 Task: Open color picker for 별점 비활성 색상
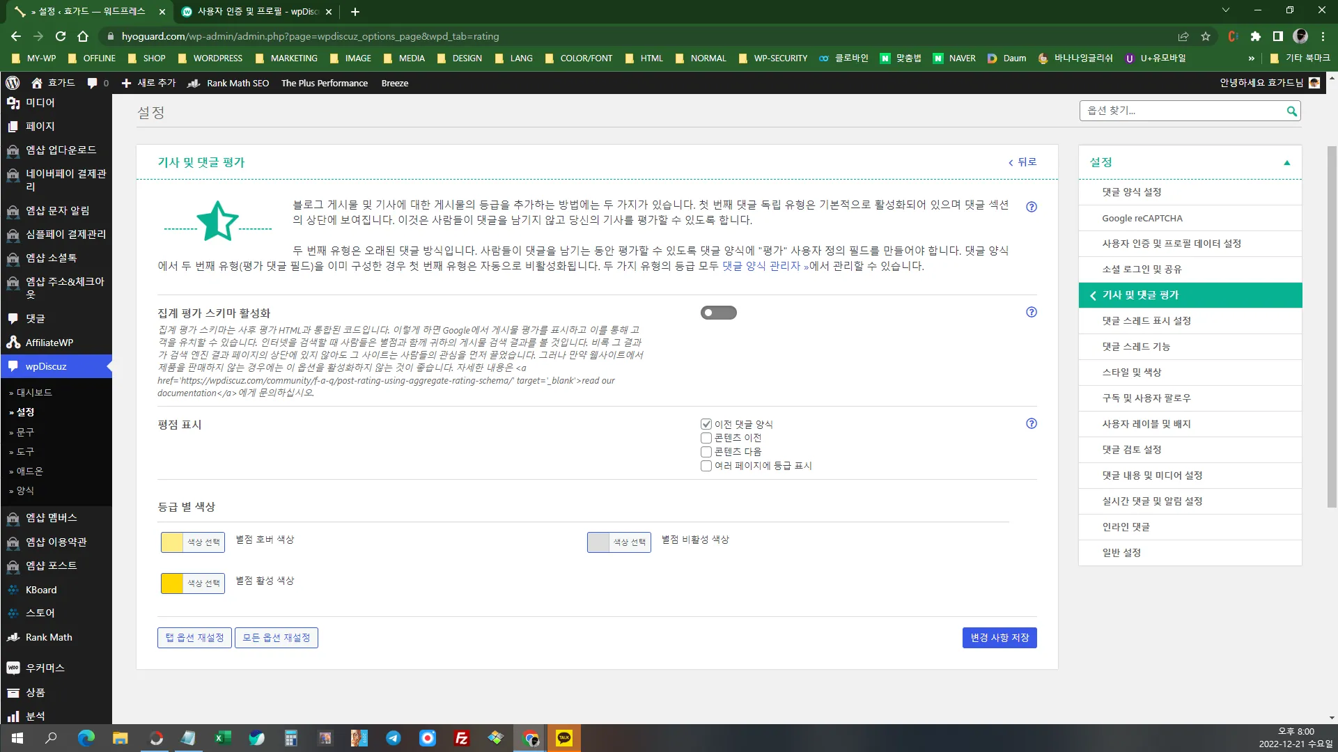pos(619,542)
